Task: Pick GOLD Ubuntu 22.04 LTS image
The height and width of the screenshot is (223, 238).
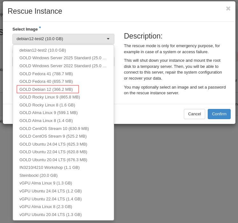Action: [63, 152]
